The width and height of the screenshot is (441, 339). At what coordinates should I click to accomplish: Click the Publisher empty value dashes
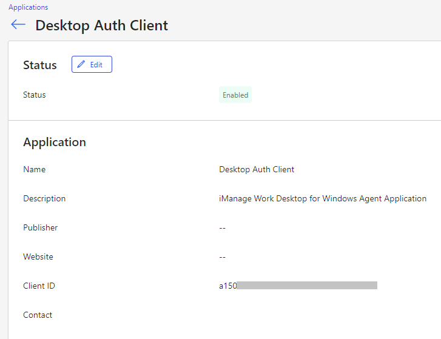[x=222, y=228]
